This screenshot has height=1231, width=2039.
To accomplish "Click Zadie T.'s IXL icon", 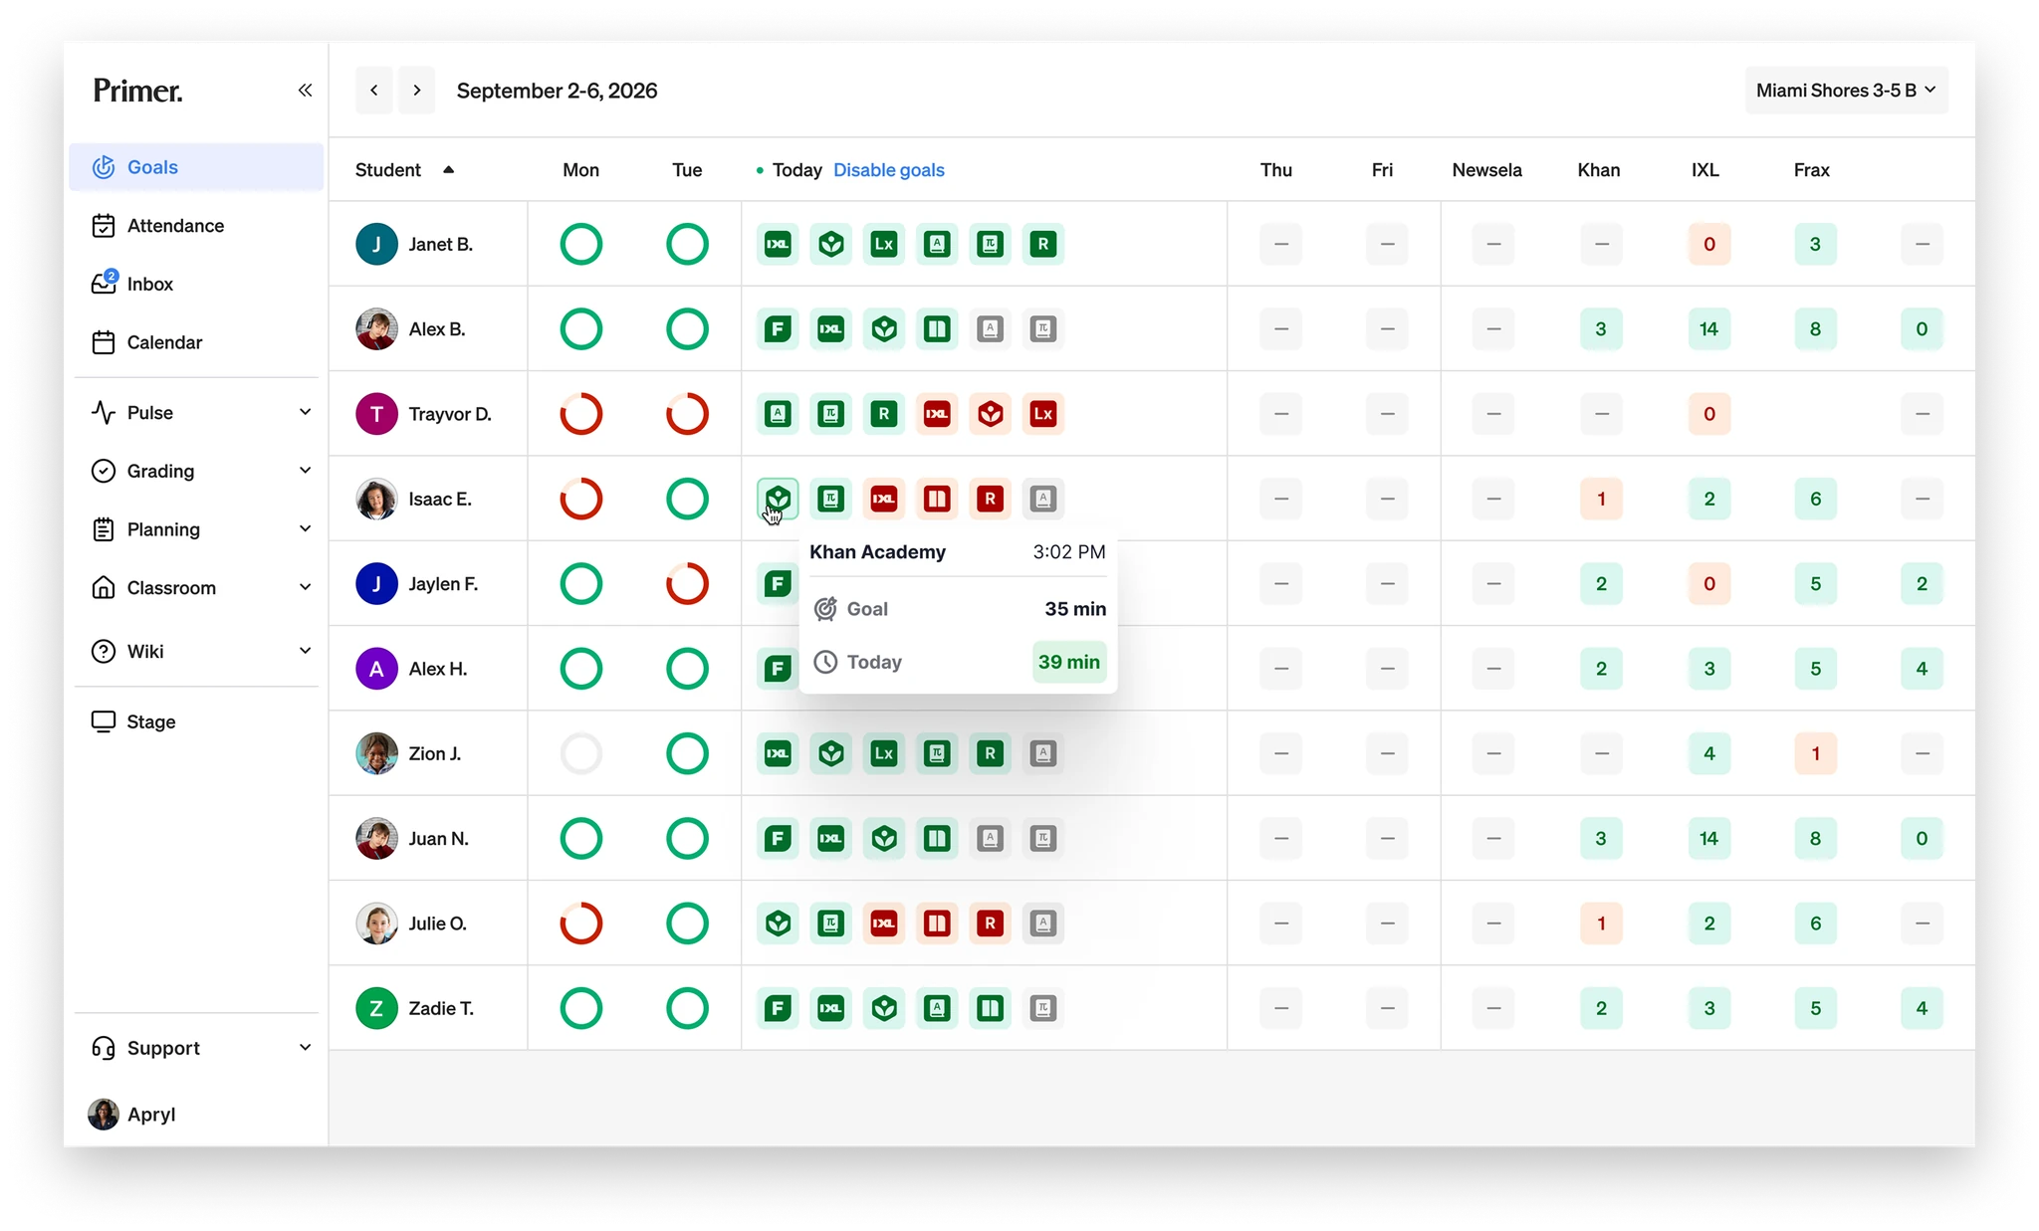I will point(830,1008).
